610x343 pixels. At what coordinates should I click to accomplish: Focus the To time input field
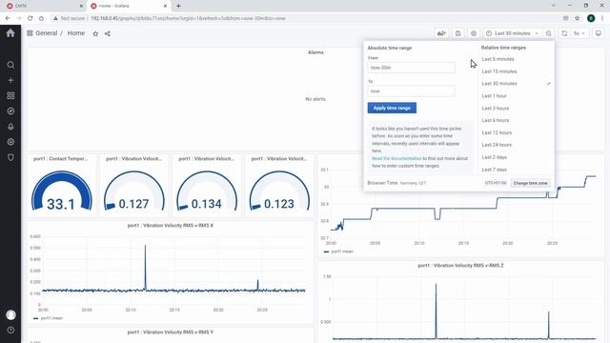(x=411, y=91)
